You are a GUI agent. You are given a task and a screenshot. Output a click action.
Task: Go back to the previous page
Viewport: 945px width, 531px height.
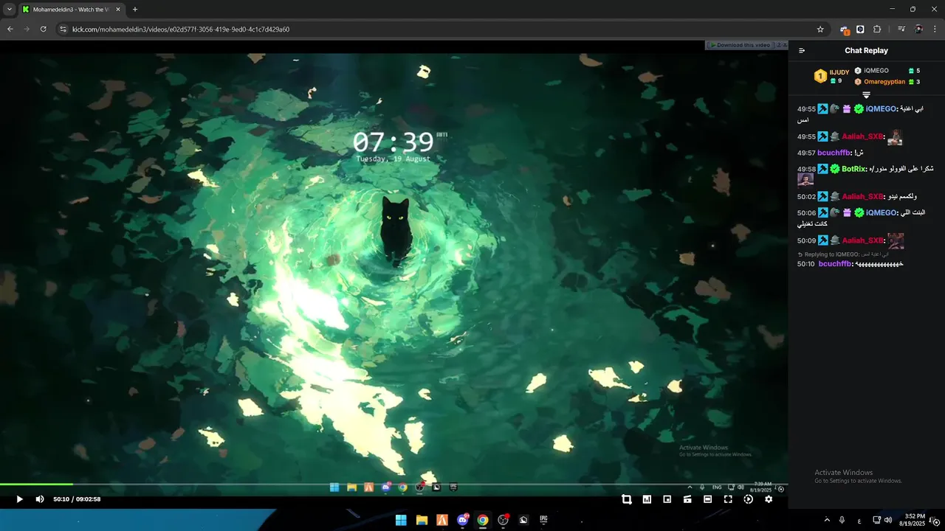pyautogui.click(x=10, y=29)
